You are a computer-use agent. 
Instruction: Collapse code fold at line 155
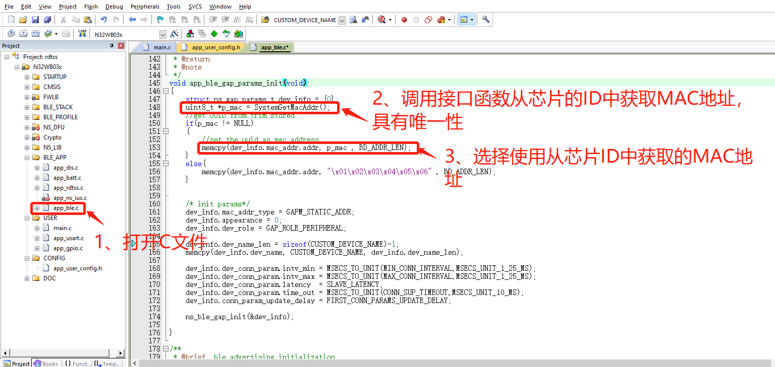165,164
